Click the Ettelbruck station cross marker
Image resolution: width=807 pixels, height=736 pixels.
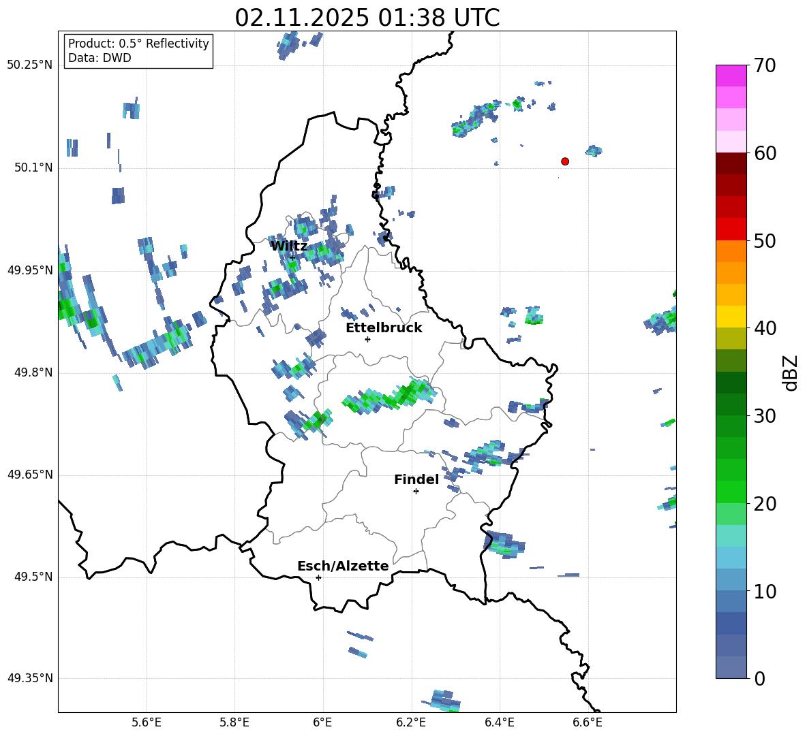[367, 339]
